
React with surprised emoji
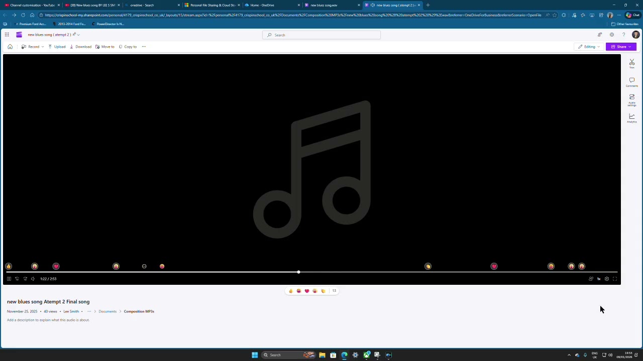click(x=315, y=291)
